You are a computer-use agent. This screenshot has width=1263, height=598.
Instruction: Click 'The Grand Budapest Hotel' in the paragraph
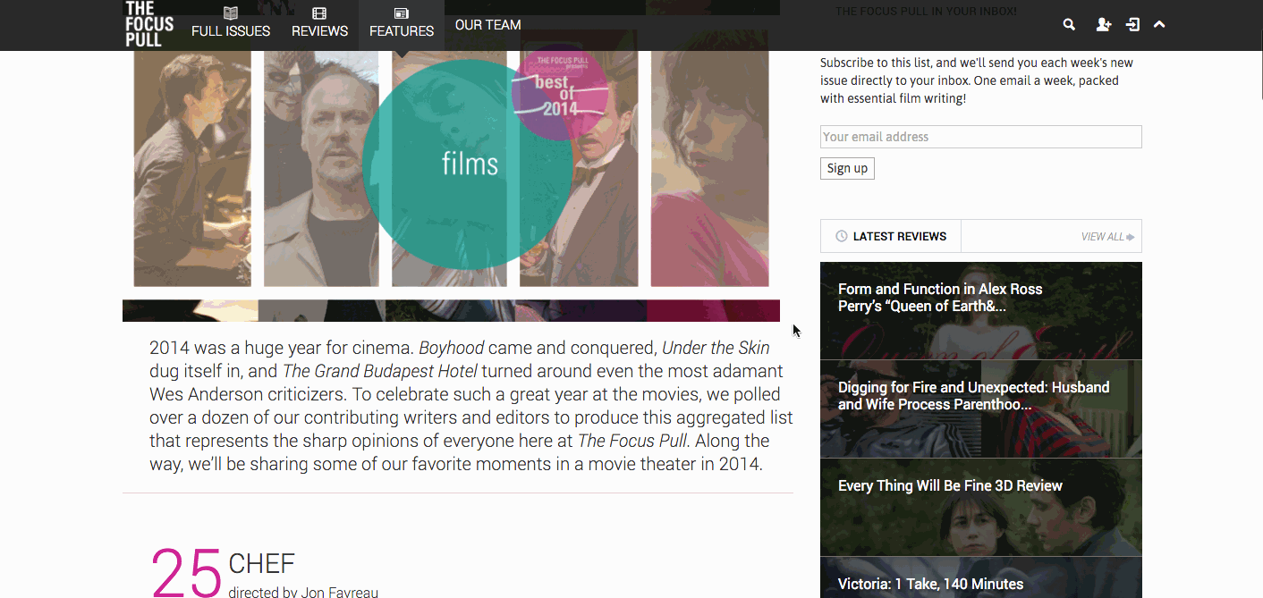[x=380, y=371]
